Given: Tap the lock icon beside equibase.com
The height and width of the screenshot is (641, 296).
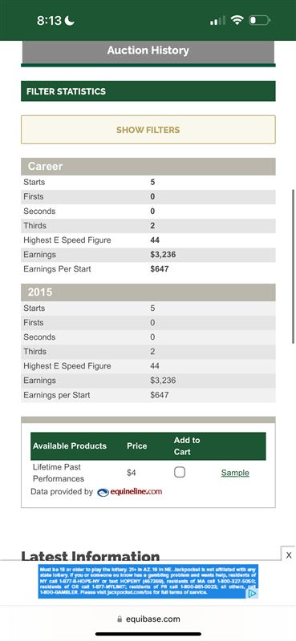Looking at the screenshot, I should (120, 619).
